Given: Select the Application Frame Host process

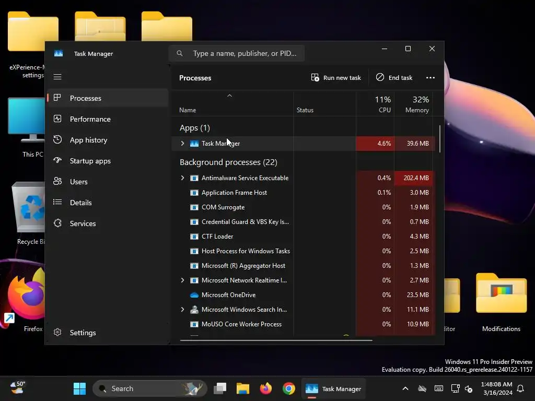Looking at the screenshot, I should coord(303,193).
